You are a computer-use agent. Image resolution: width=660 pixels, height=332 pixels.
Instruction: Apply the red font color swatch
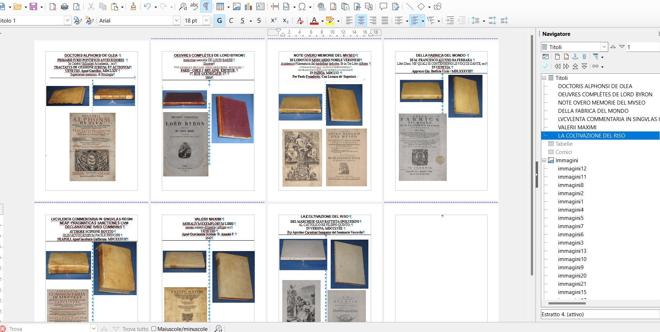(x=315, y=20)
